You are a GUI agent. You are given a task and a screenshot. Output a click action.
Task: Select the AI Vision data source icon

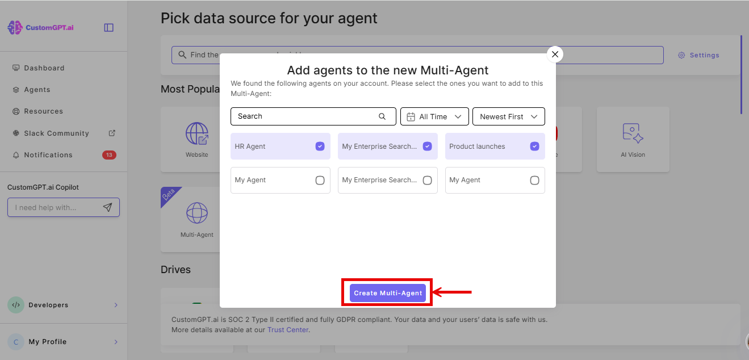coord(633,132)
